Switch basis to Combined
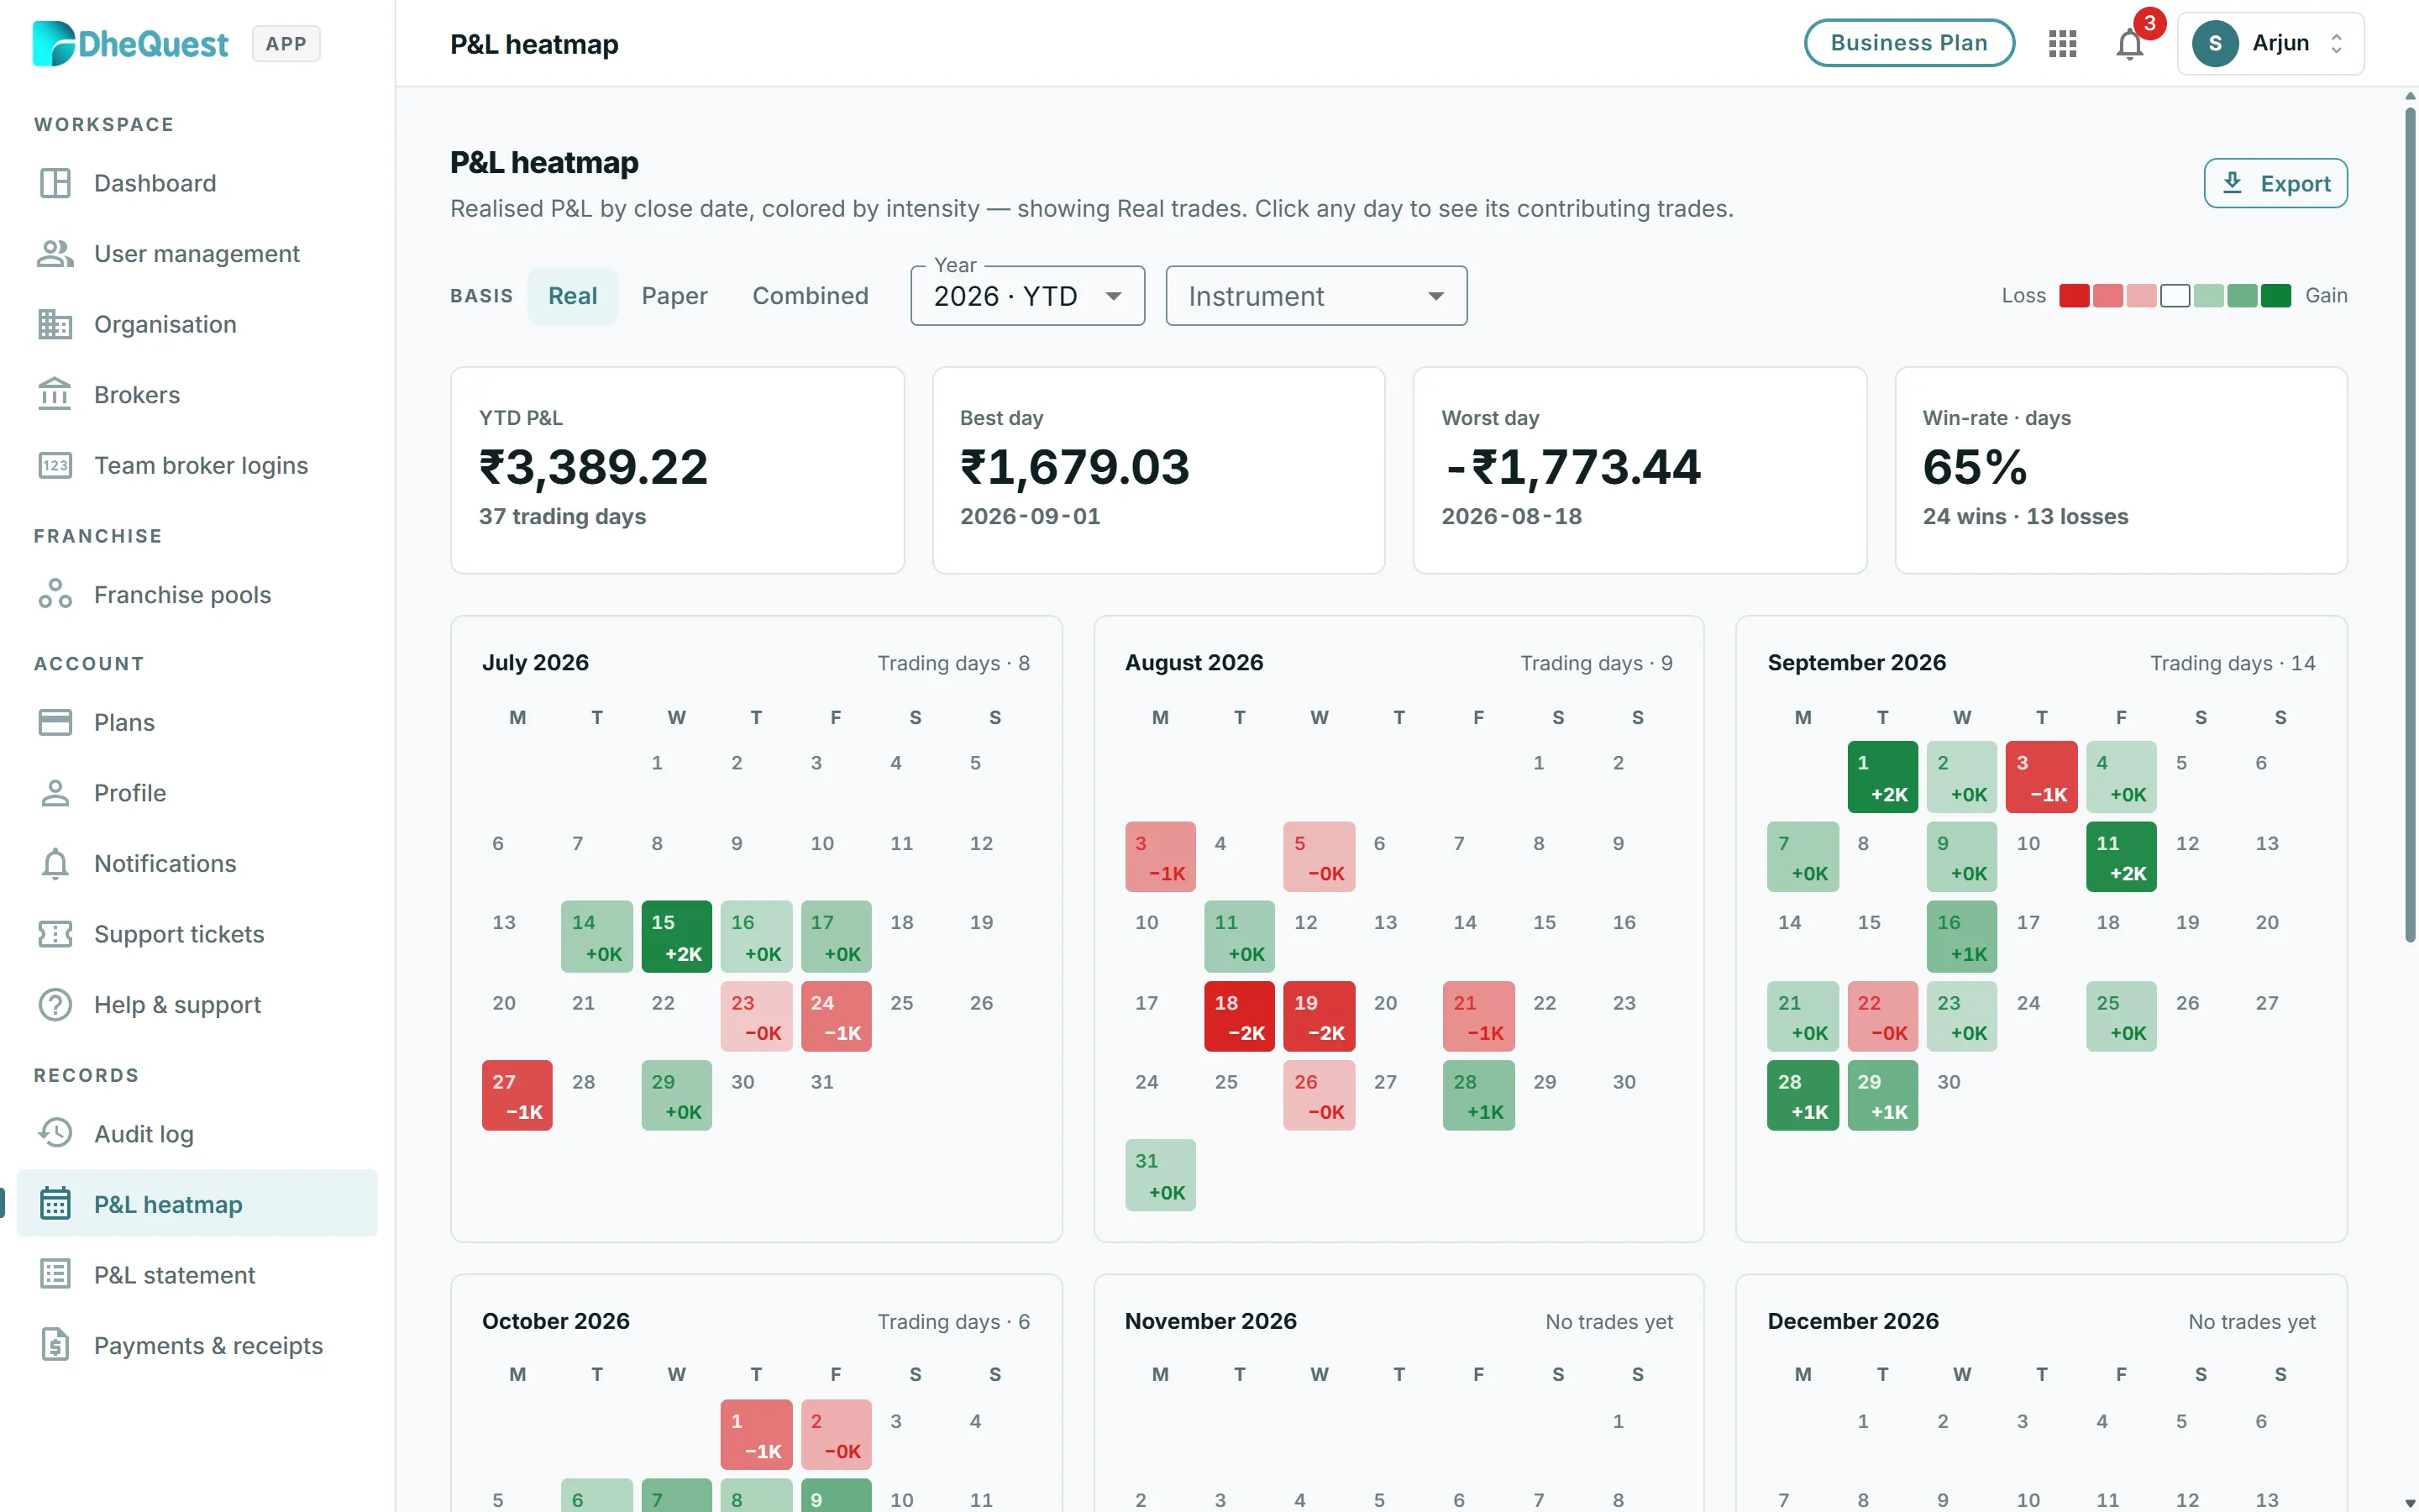The width and height of the screenshot is (2419, 1512). point(810,296)
